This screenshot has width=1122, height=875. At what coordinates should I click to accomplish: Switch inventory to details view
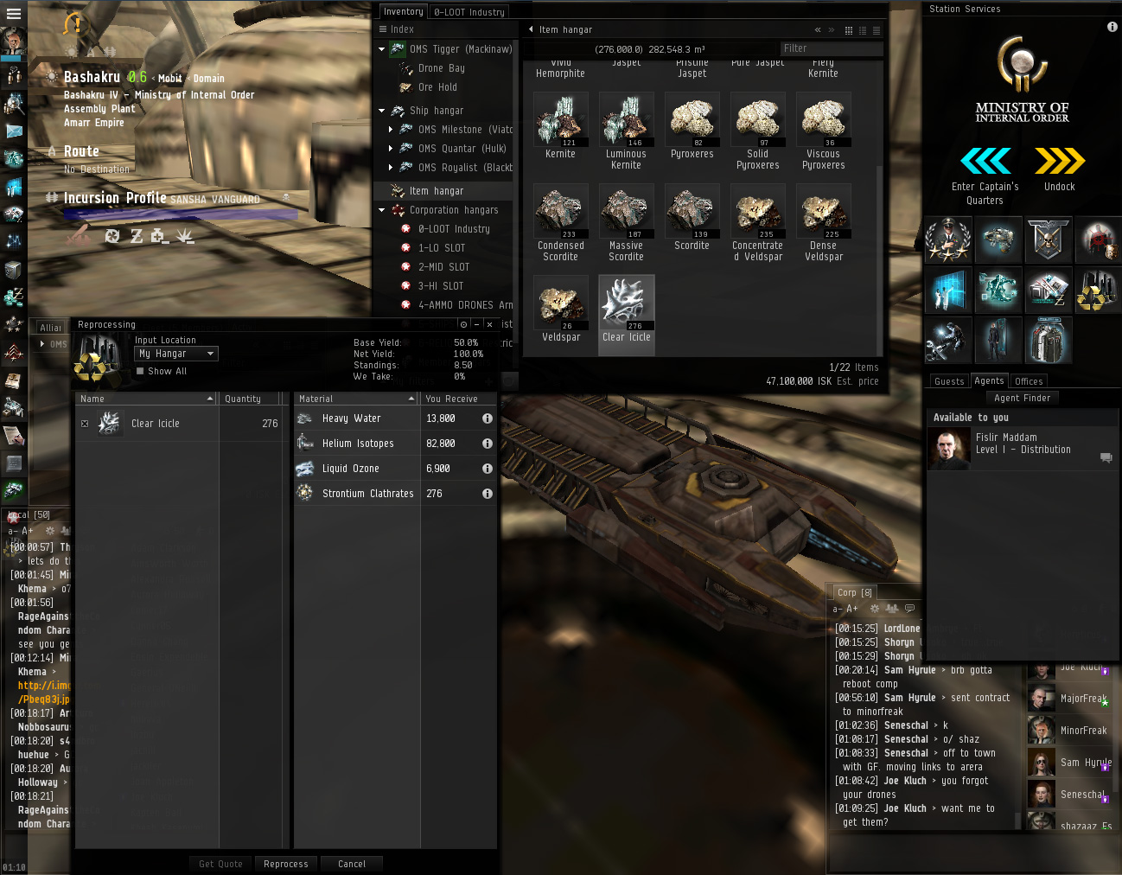point(863,30)
